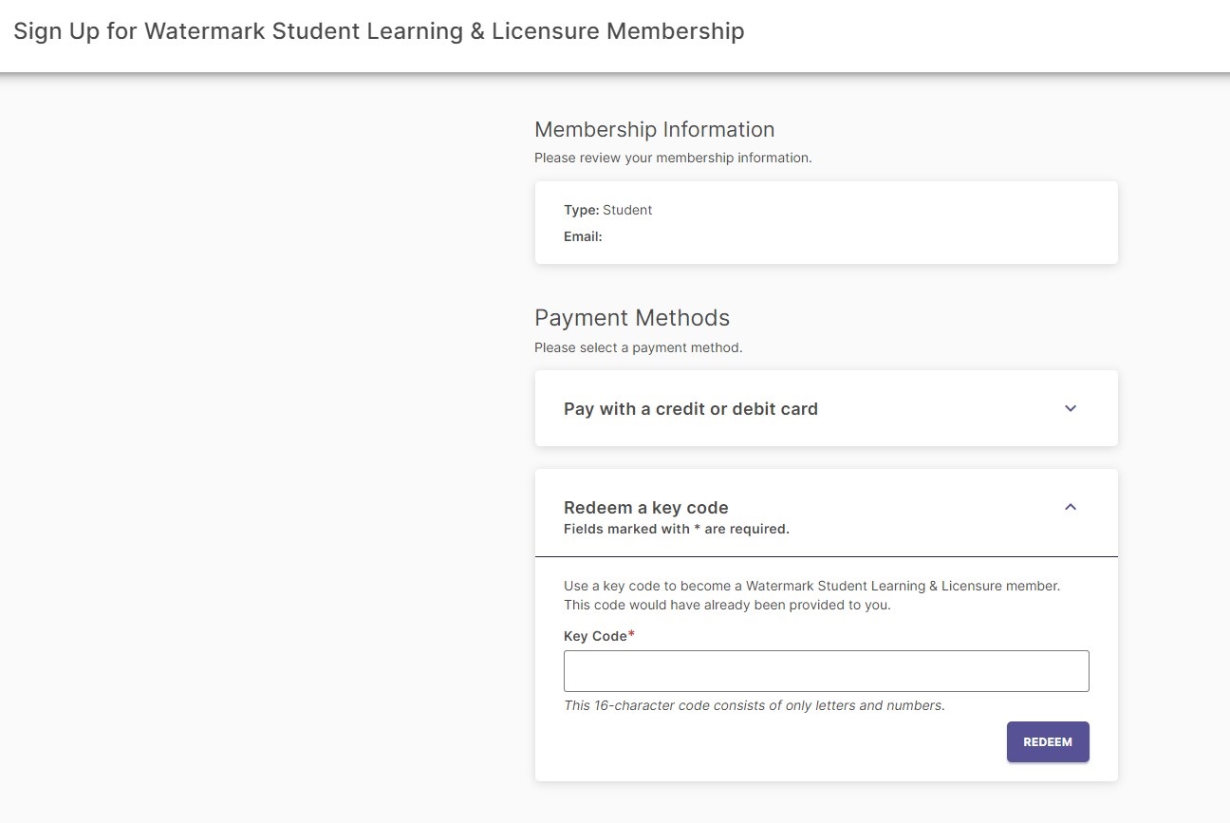Click the collapse caret above the REDEEM button
1230x823 pixels.
pyautogui.click(x=1070, y=506)
